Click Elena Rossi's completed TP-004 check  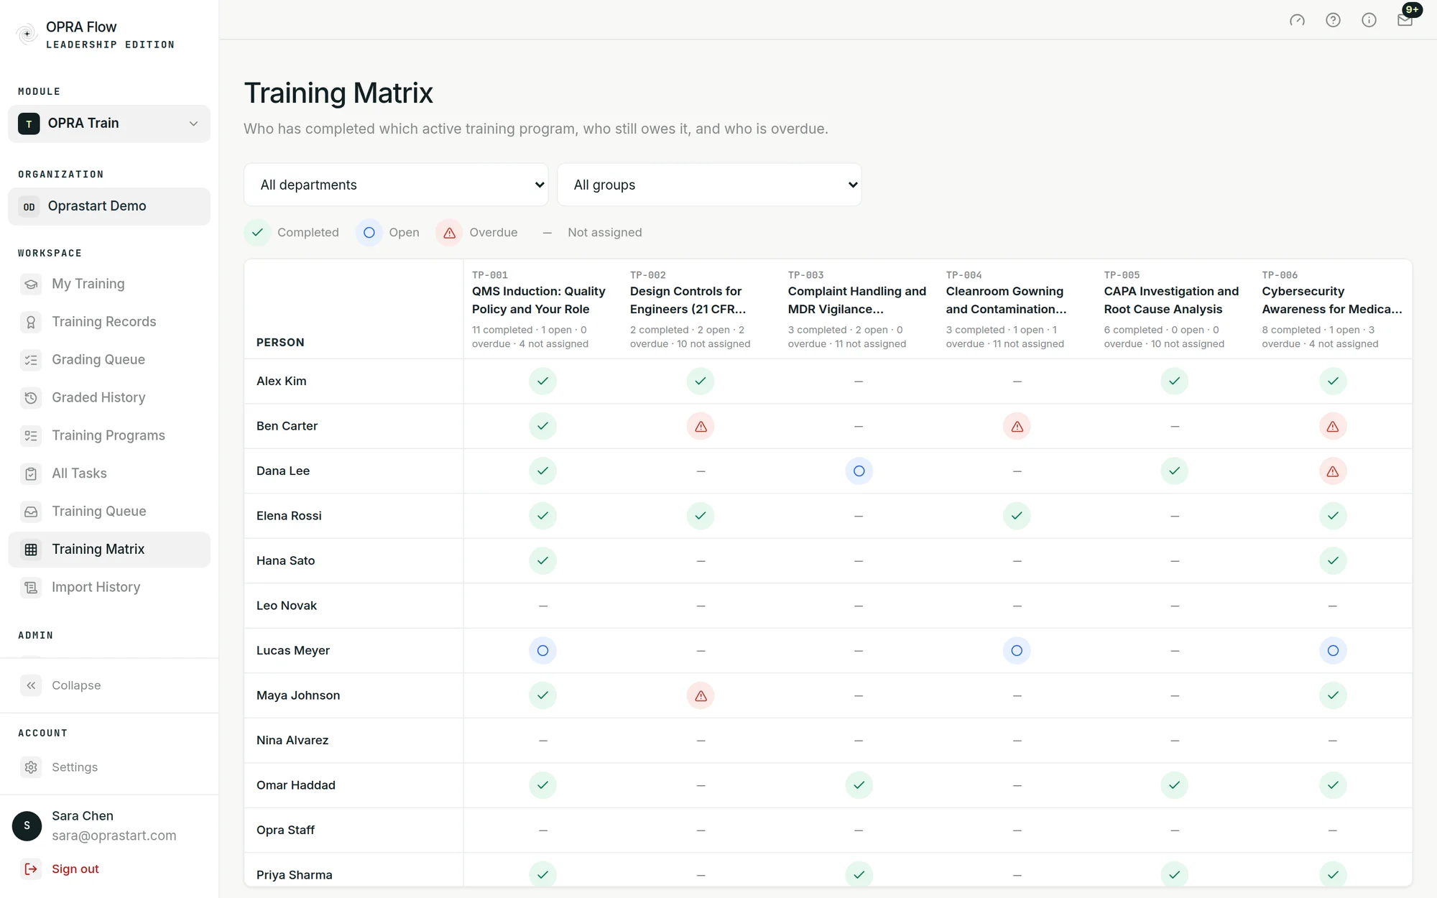click(x=1017, y=516)
